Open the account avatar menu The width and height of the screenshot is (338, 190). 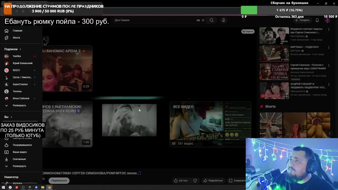pos(327,20)
